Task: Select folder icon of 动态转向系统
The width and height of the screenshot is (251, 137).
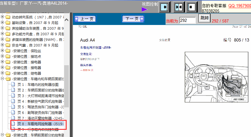Action: pos(8,17)
